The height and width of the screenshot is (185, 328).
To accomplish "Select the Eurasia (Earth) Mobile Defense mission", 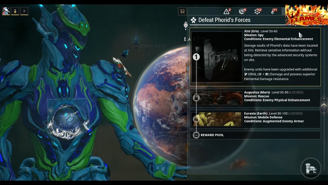I will point(255,119).
